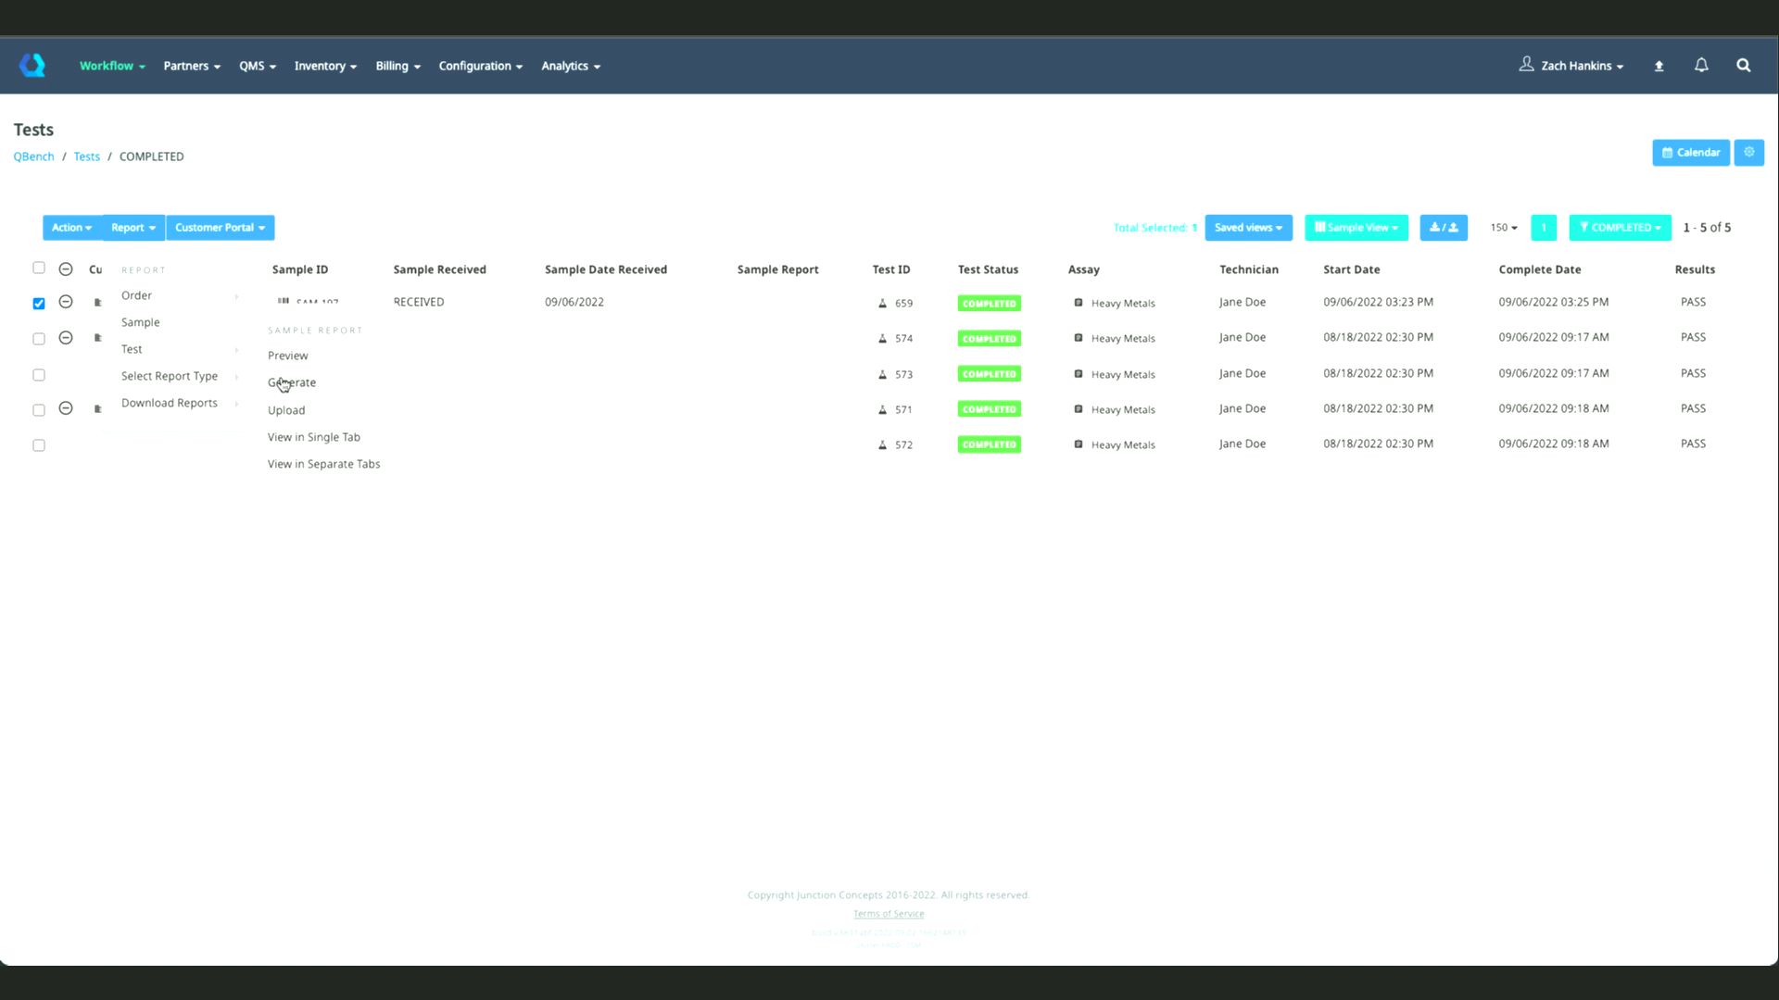The image size is (1779, 1000).
Task: Open the settings gear beside Calendar
Action: pos(1748,152)
